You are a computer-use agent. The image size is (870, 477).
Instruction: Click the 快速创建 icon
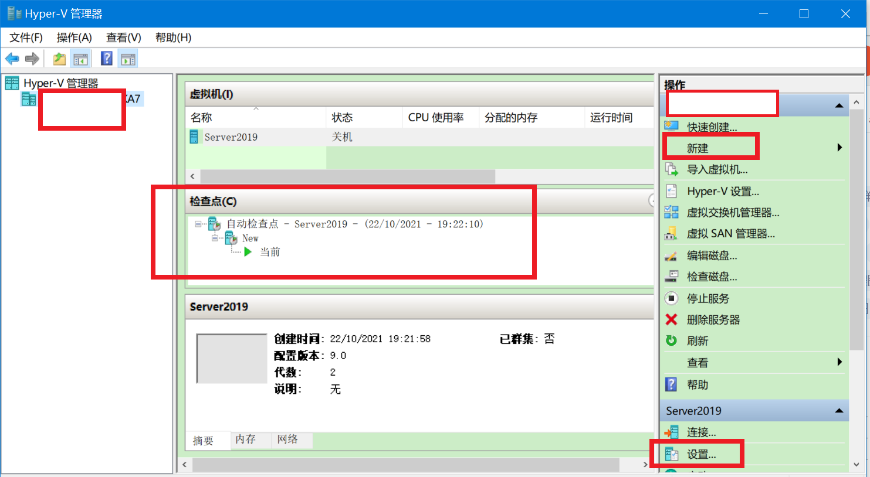click(672, 126)
